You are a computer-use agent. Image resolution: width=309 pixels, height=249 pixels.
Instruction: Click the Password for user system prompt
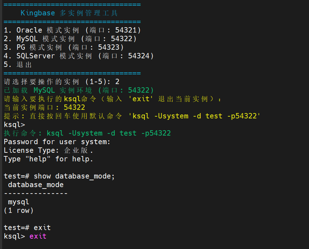click(x=57, y=142)
